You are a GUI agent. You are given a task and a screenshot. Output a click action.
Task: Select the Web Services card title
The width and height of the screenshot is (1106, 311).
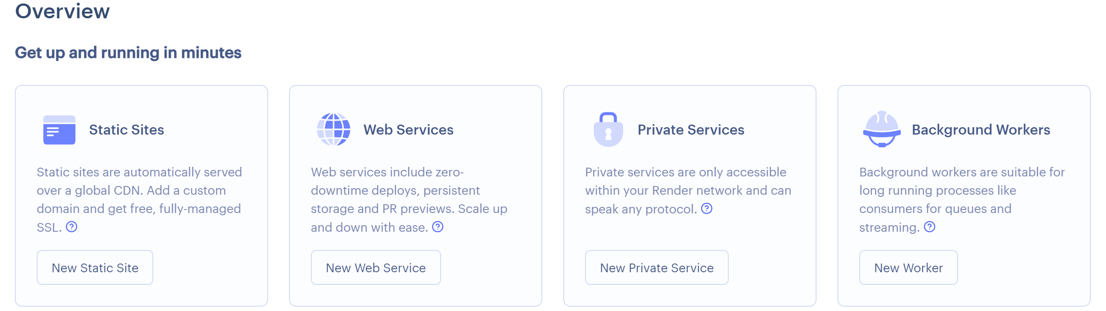coord(408,130)
